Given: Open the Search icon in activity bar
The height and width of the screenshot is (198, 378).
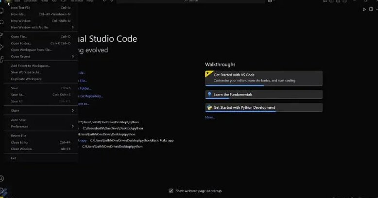Looking at the screenshot, I should point(1,22).
